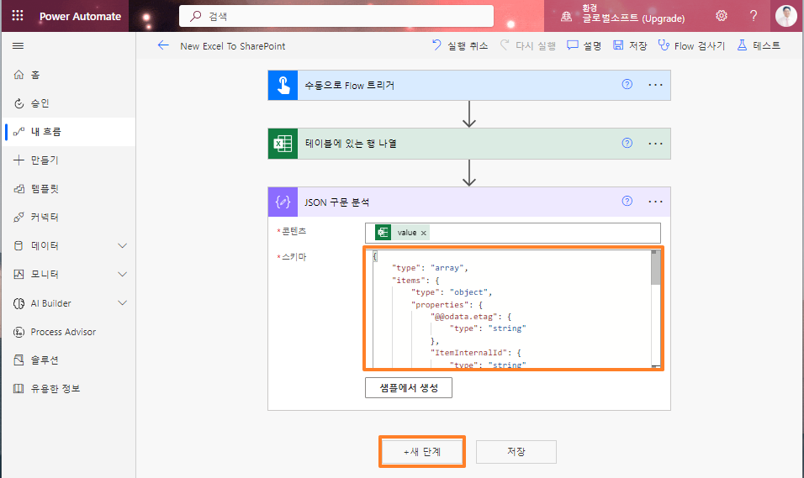
Task: Click the back arrow icon
Action: [163, 45]
